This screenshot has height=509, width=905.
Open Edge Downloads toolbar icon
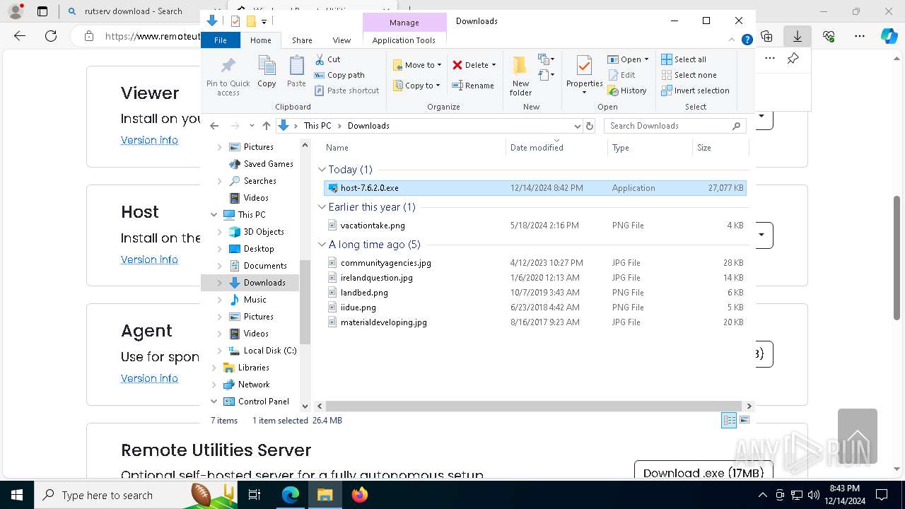tap(798, 35)
